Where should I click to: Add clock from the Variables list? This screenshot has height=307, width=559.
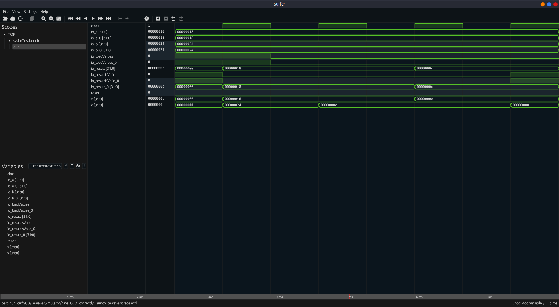pos(11,174)
